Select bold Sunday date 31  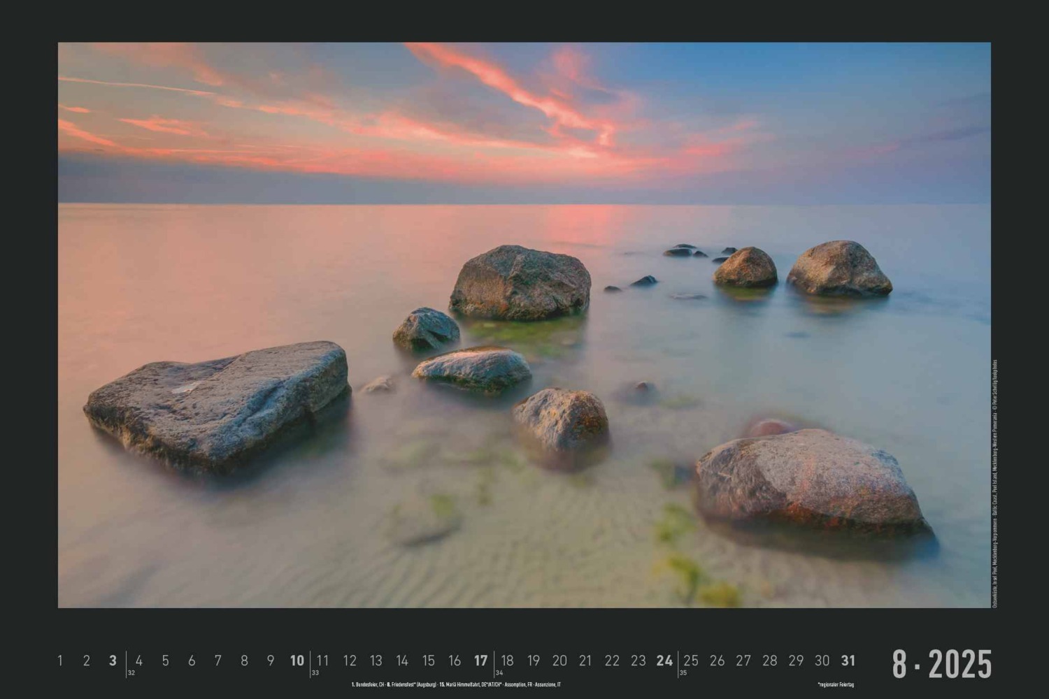coord(848,661)
